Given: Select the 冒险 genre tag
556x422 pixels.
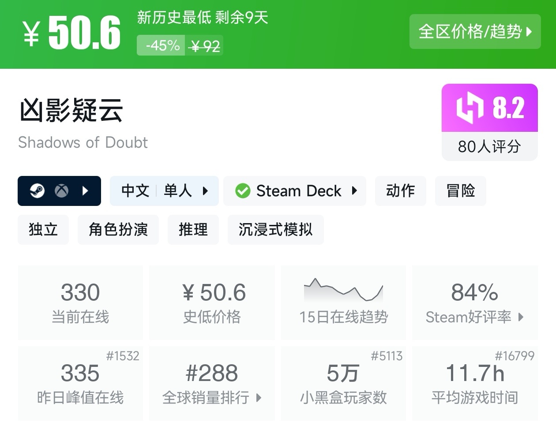Looking at the screenshot, I should tap(461, 191).
